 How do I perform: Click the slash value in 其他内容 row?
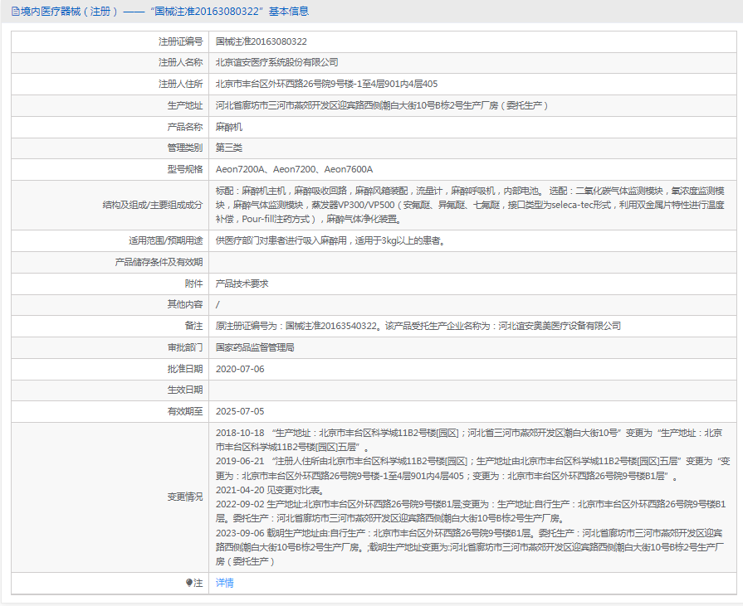[218, 304]
